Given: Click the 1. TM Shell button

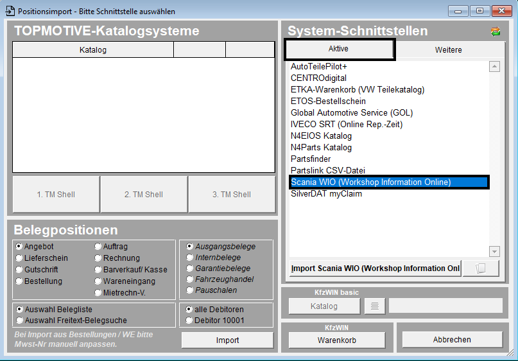Looking at the screenshot, I should (56, 195).
